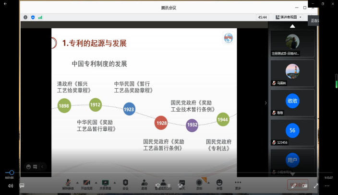Select participant thumbnail labeled 123456

tap(292, 131)
